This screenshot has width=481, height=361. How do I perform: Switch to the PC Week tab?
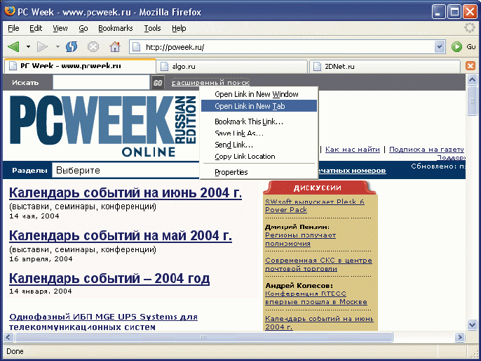80,66
